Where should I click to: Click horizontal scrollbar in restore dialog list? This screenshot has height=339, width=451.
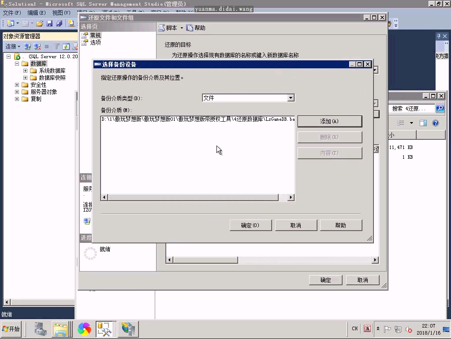[x=205, y=260]
